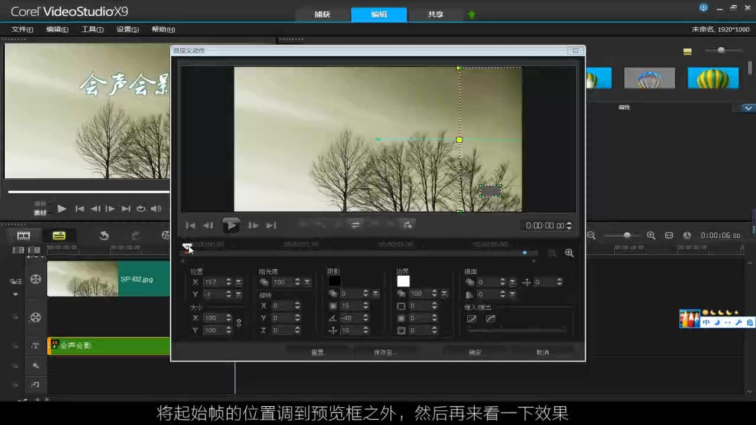Toggle the ease in button
The height and width of the screenshot is (425, 756).
point(471,319)
